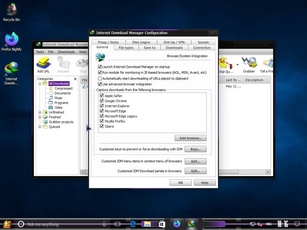Select Music category
The height and width of the screenshot is (230, 307).
pyautogui.click(x=58, y=98)
